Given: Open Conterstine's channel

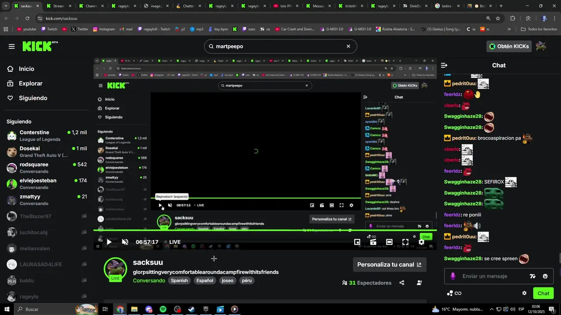Looking at the screenshot, I should pos(47,136).
